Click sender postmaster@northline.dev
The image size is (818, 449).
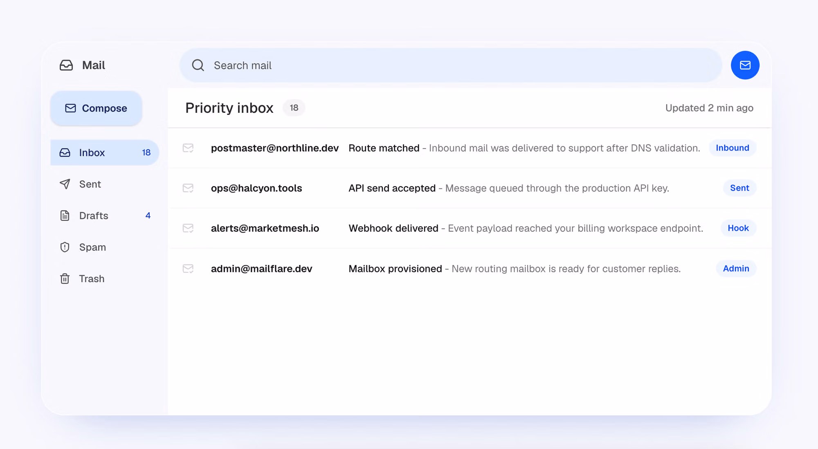275,148
